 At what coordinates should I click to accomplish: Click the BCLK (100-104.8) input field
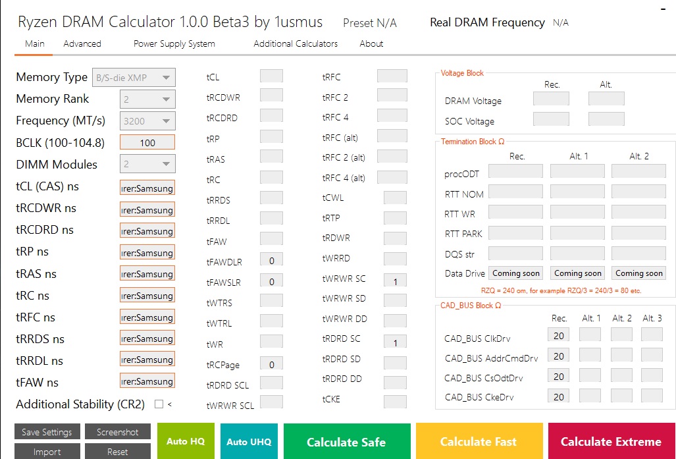(x=147, y=143)
